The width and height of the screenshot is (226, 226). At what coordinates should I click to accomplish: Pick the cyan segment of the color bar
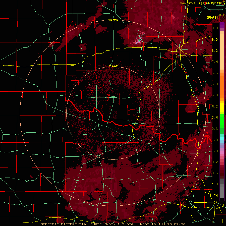pyautogui.click(x=222, y=138)
